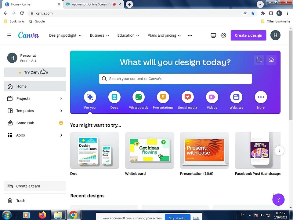
Task: Open the desktop app download monitor icon
Action: [x=213, y=35]
